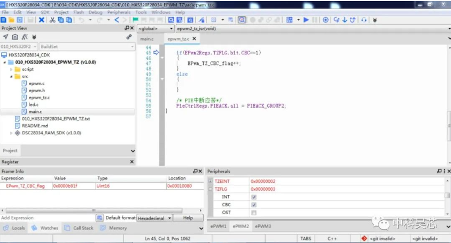Switch to the ePWM3 peripheral tab
This screenshot has width=451, height=243.
point(263,226)
